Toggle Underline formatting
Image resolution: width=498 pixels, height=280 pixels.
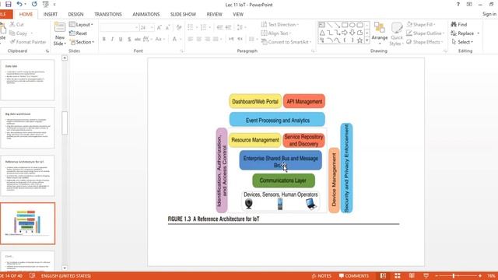[121, 39]
